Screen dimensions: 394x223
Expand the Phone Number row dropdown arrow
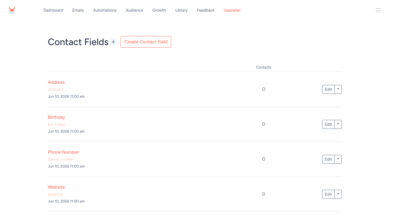[x=338, y=159]
